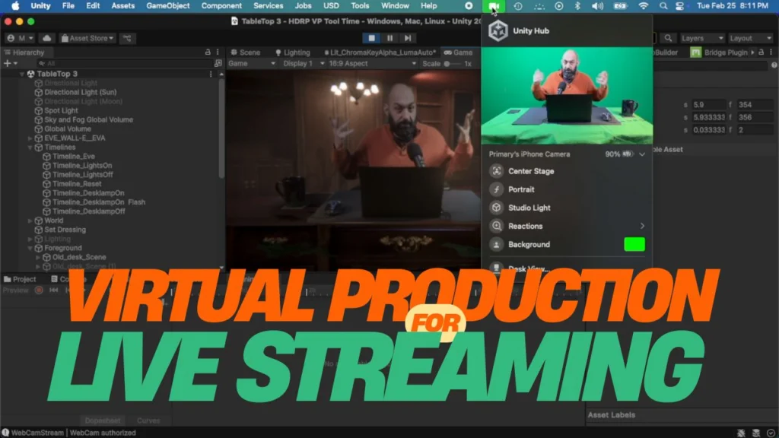Expand the EVE_WALL-E__EVA object
Screen dimensions: 779x438
click(30, 138)
